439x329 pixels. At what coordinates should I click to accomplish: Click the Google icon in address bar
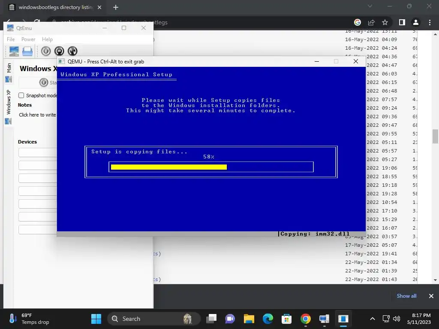[x=358, y=22]
